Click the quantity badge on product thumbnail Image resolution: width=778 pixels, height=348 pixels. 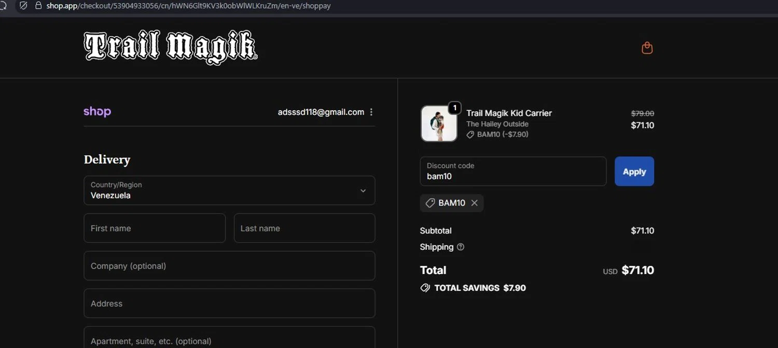[454, 108]
